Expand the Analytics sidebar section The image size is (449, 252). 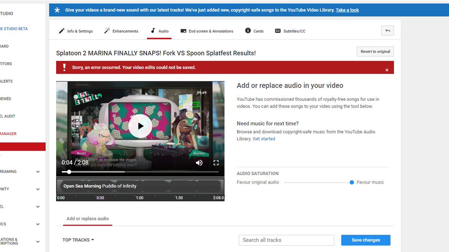pos(37,224)
